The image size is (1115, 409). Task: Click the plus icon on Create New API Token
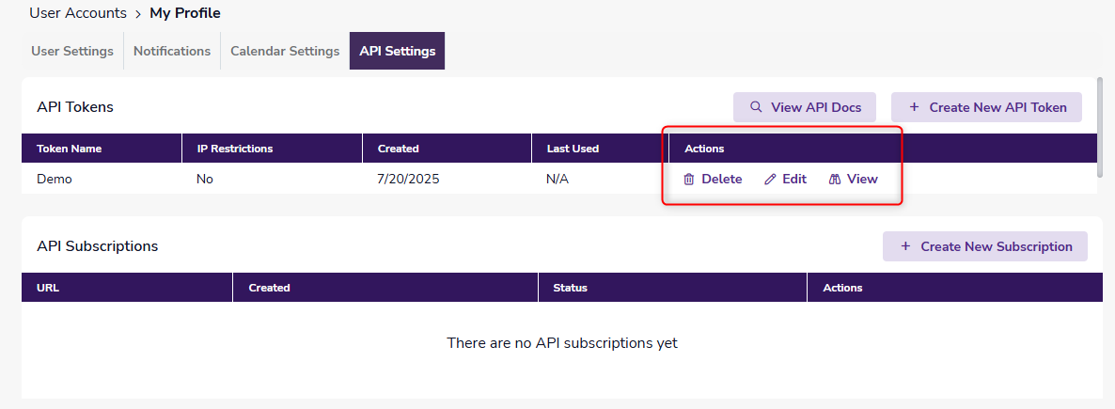914,107
